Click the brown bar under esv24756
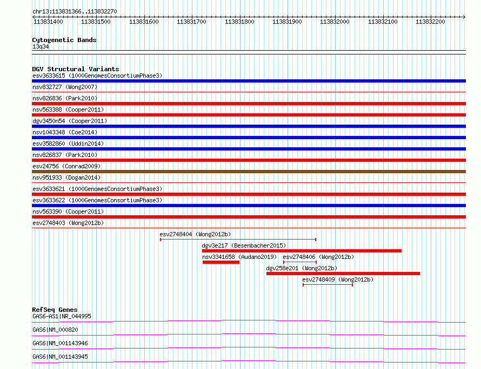Screen dimensions: 481x369 coord(249,172)
